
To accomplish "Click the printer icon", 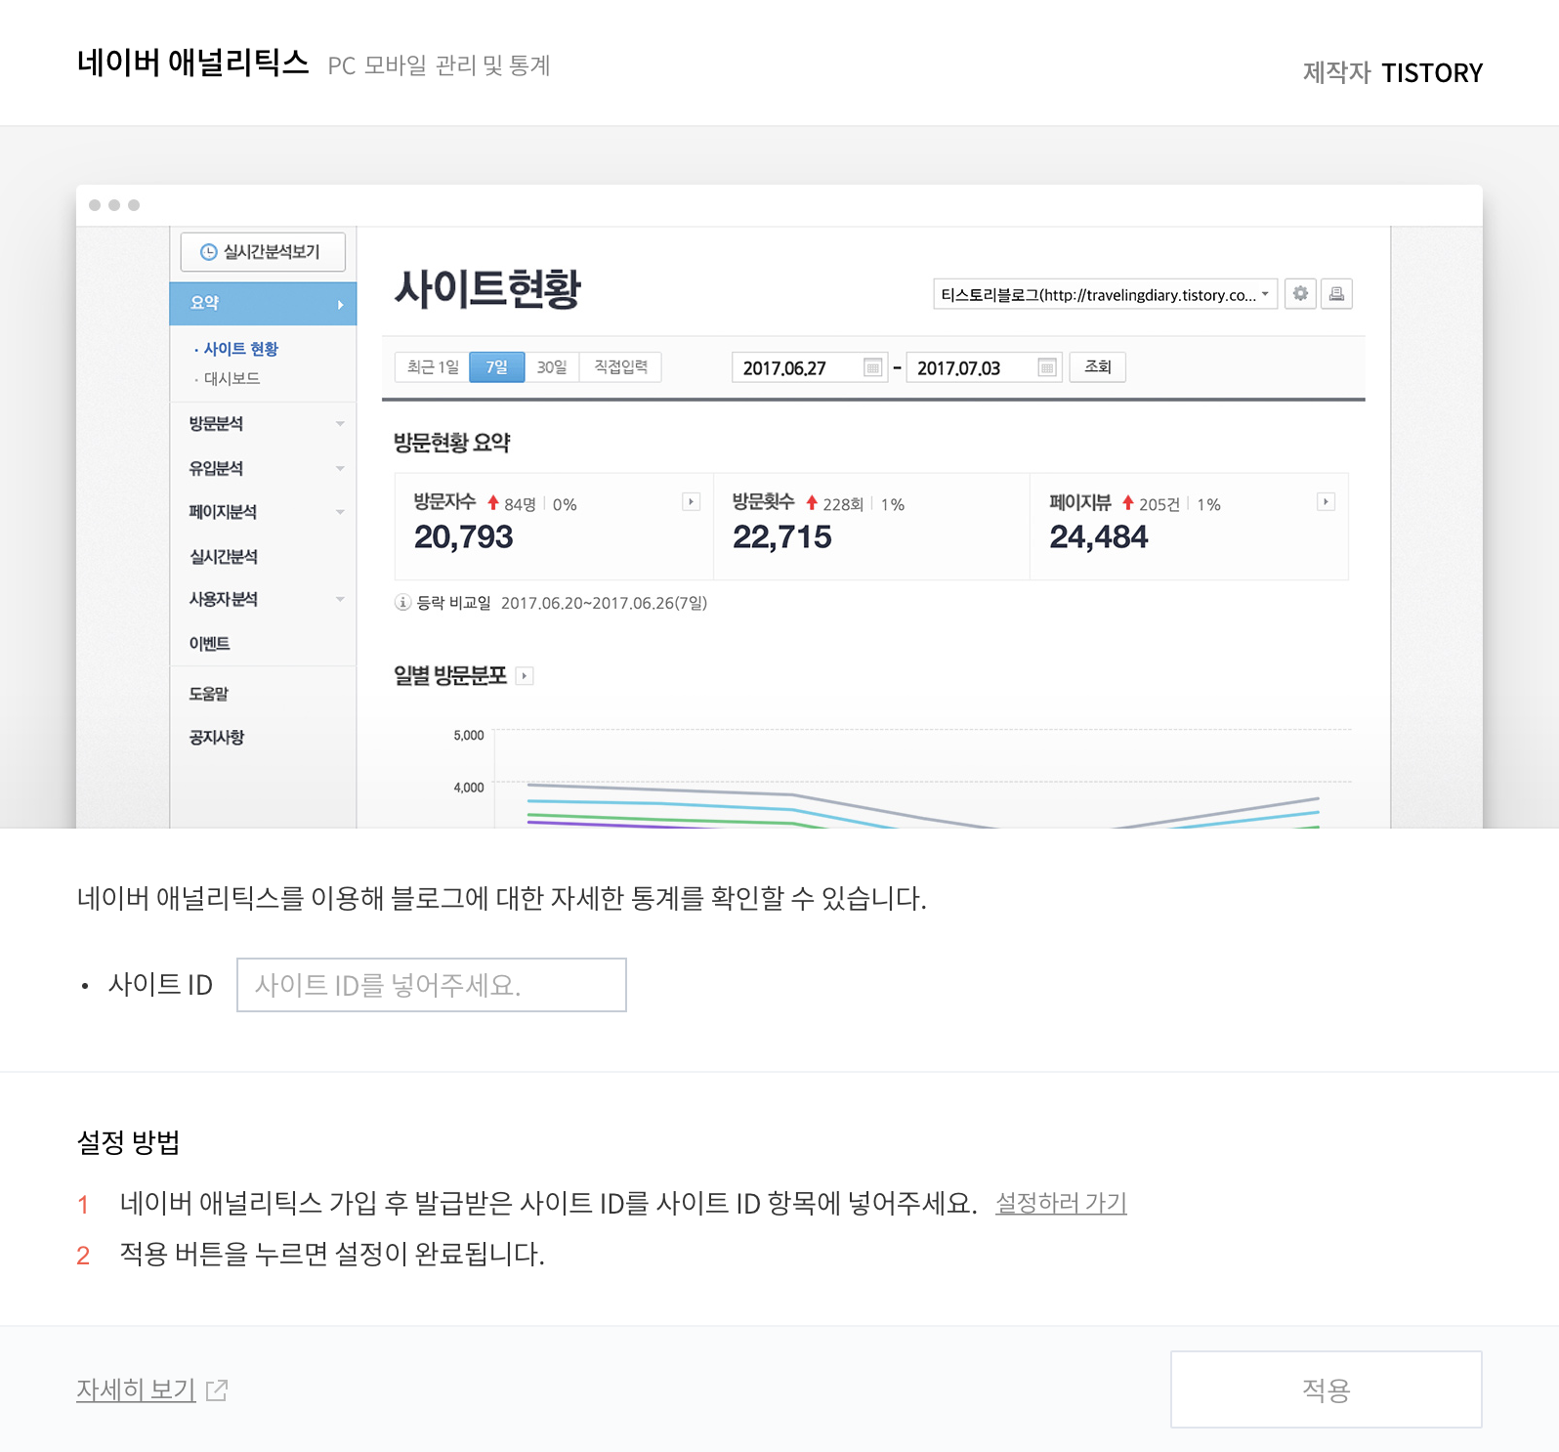I will point(1336,293).
